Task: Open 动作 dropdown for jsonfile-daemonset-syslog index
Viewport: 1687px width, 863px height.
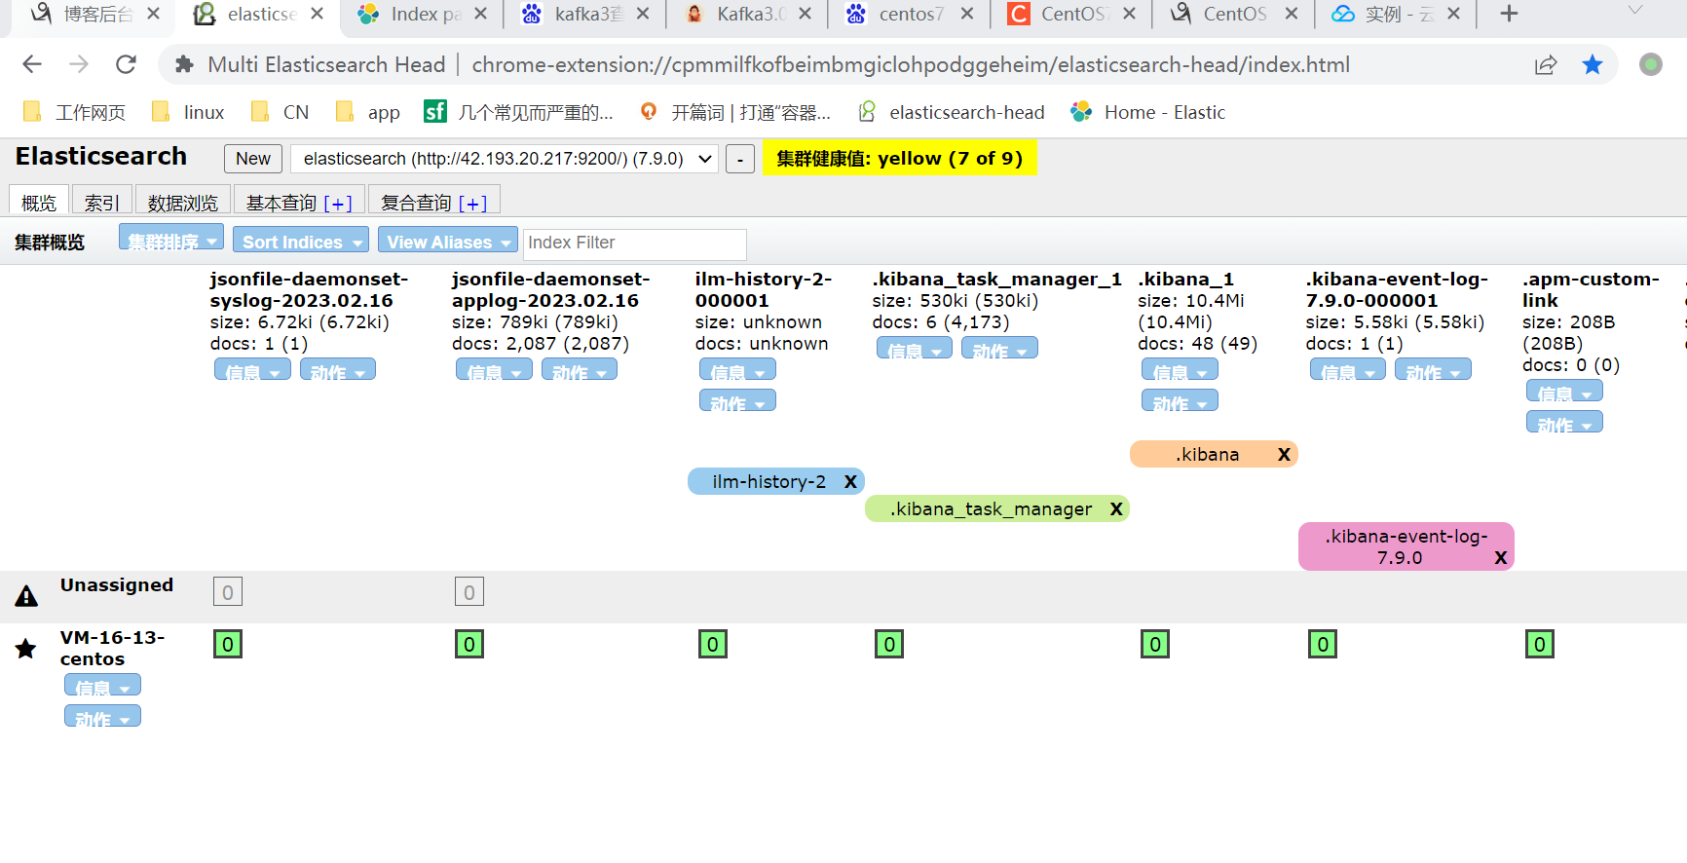Action: (338, 371)
